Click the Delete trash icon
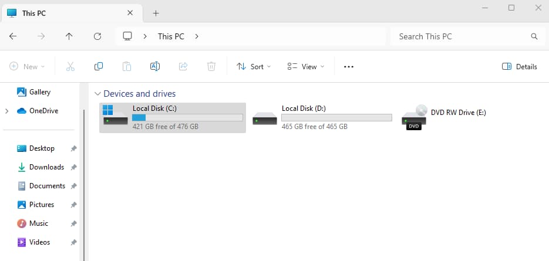The height and width of the screenshot is (261, 549). coord(211,66)
